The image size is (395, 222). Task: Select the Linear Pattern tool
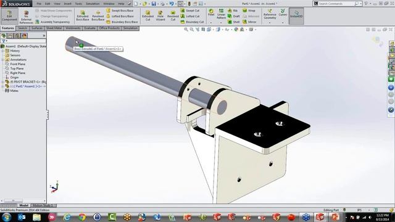[x=221, y=14]
